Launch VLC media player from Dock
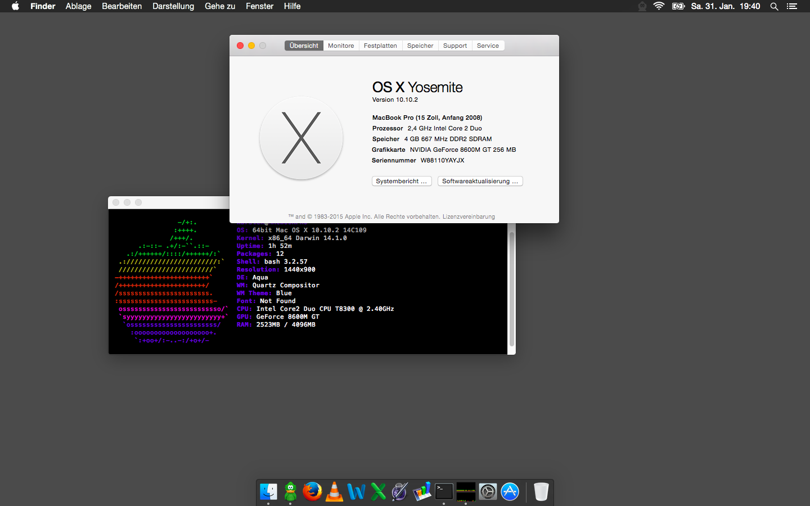 (x=334, y=491)
